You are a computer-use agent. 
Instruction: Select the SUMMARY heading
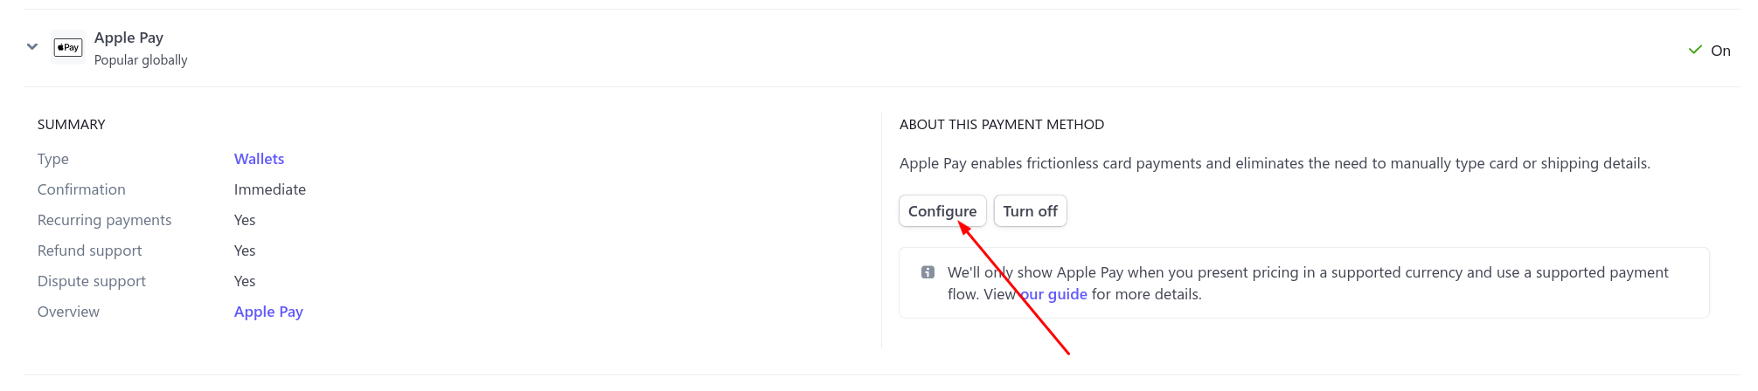point(72,125)
